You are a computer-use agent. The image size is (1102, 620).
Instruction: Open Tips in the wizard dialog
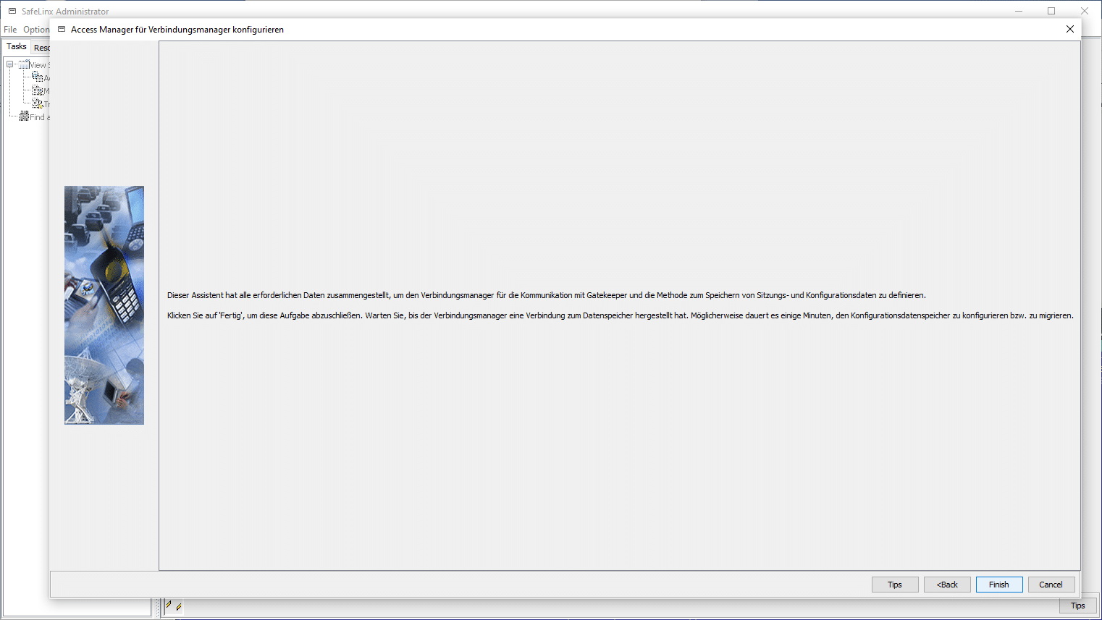pyautogui.click(x=894, y=585)
